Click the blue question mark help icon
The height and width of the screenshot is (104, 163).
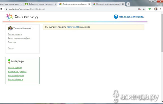click(116, 17)
